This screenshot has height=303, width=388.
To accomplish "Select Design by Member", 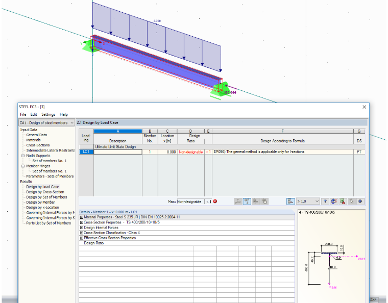I will 40,202.
